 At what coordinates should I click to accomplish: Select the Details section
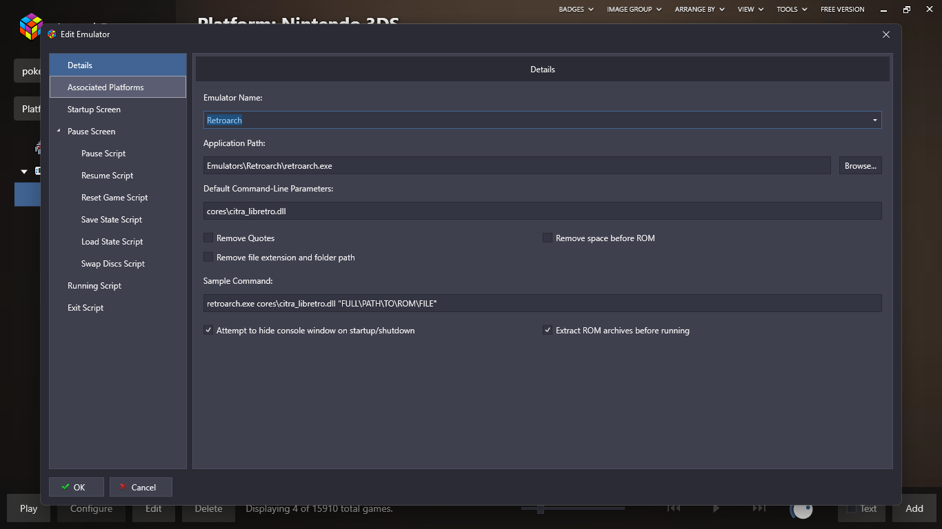(118, 65)
